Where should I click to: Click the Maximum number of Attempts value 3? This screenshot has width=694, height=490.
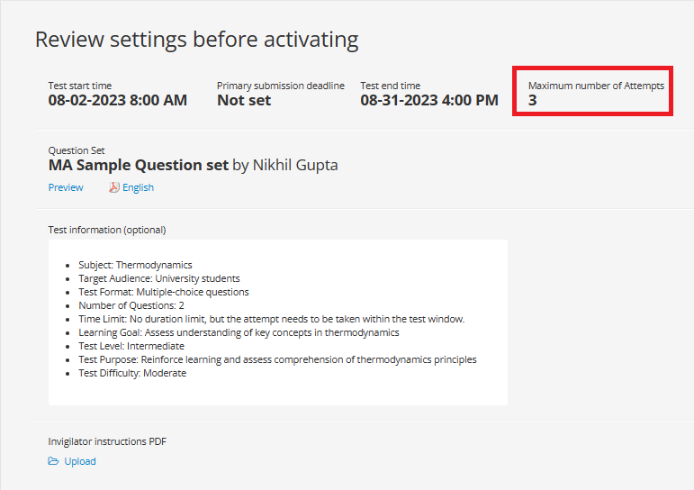[x=533, y=100]
